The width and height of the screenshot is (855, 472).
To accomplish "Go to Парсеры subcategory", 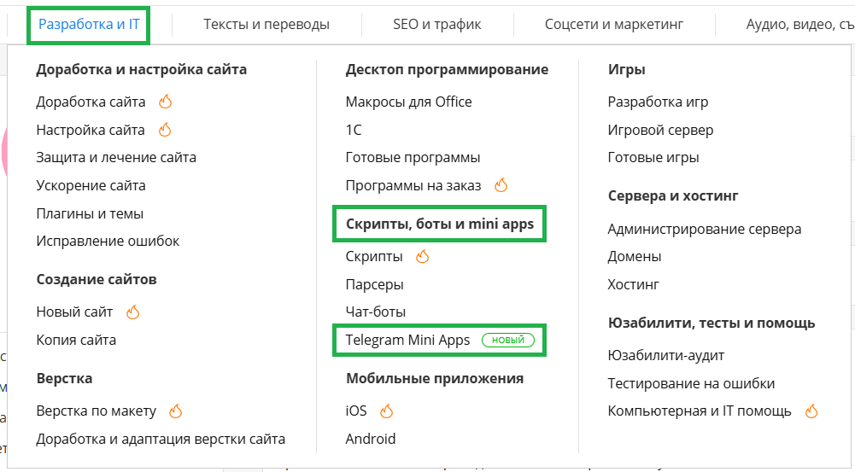I will (x=374, y=284).
